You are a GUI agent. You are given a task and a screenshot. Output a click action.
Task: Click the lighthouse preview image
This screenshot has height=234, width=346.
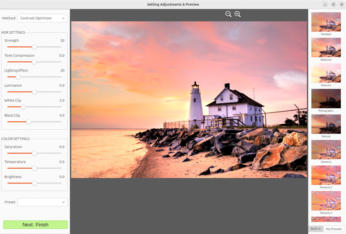(189, 99)
